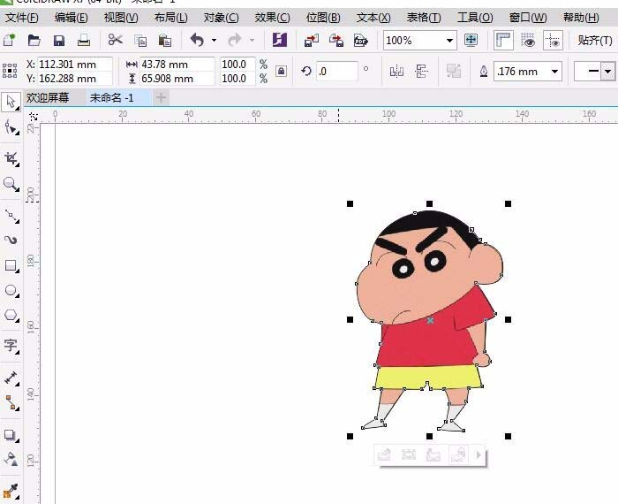Switch to the 未命名 -1 tab

click(112, 97)
